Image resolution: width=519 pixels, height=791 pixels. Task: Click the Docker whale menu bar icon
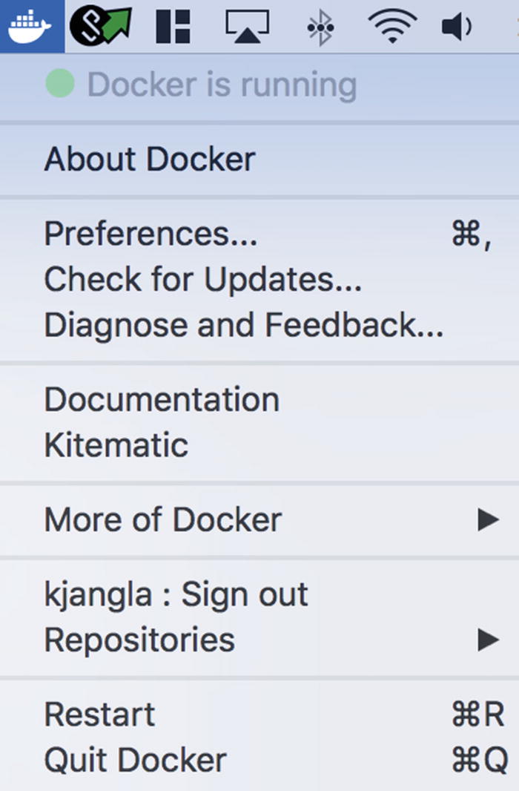(x=30, y=26)
